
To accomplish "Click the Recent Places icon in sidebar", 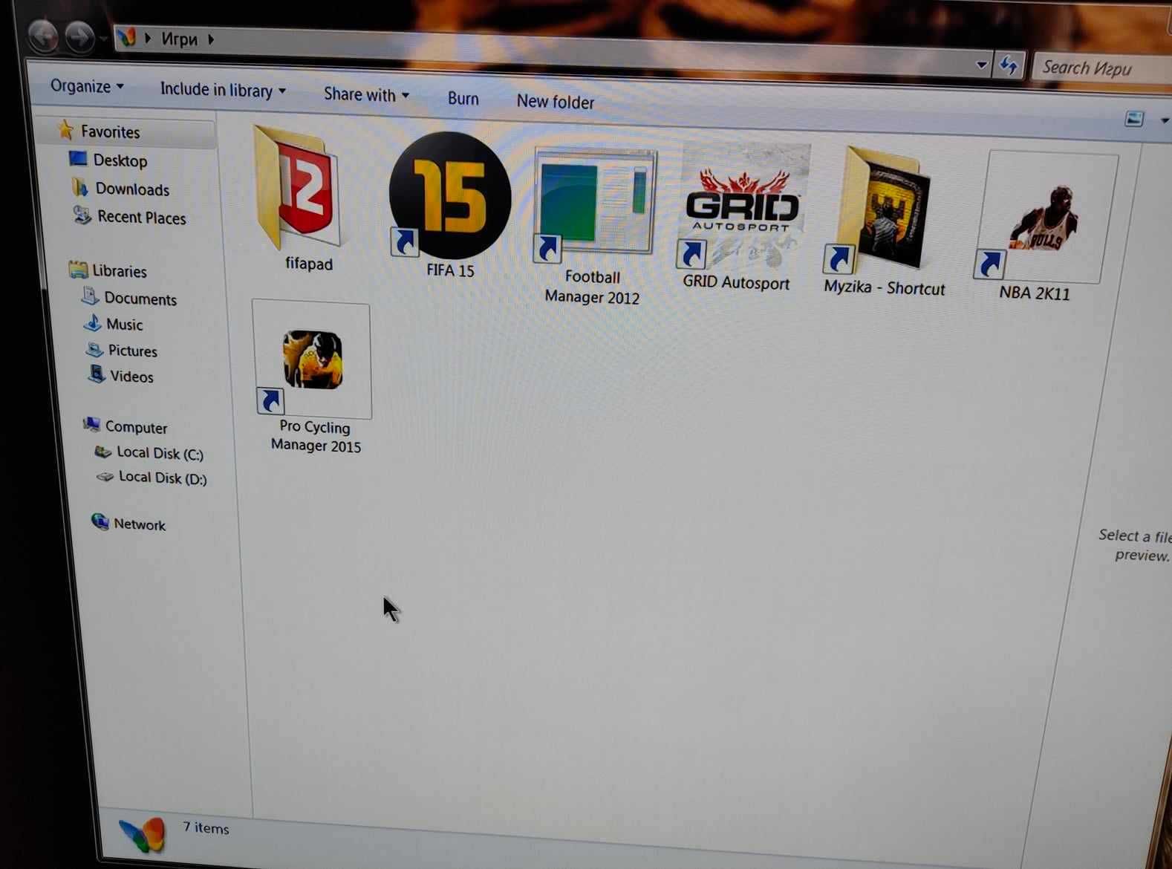I will click(x=82, y=215).
